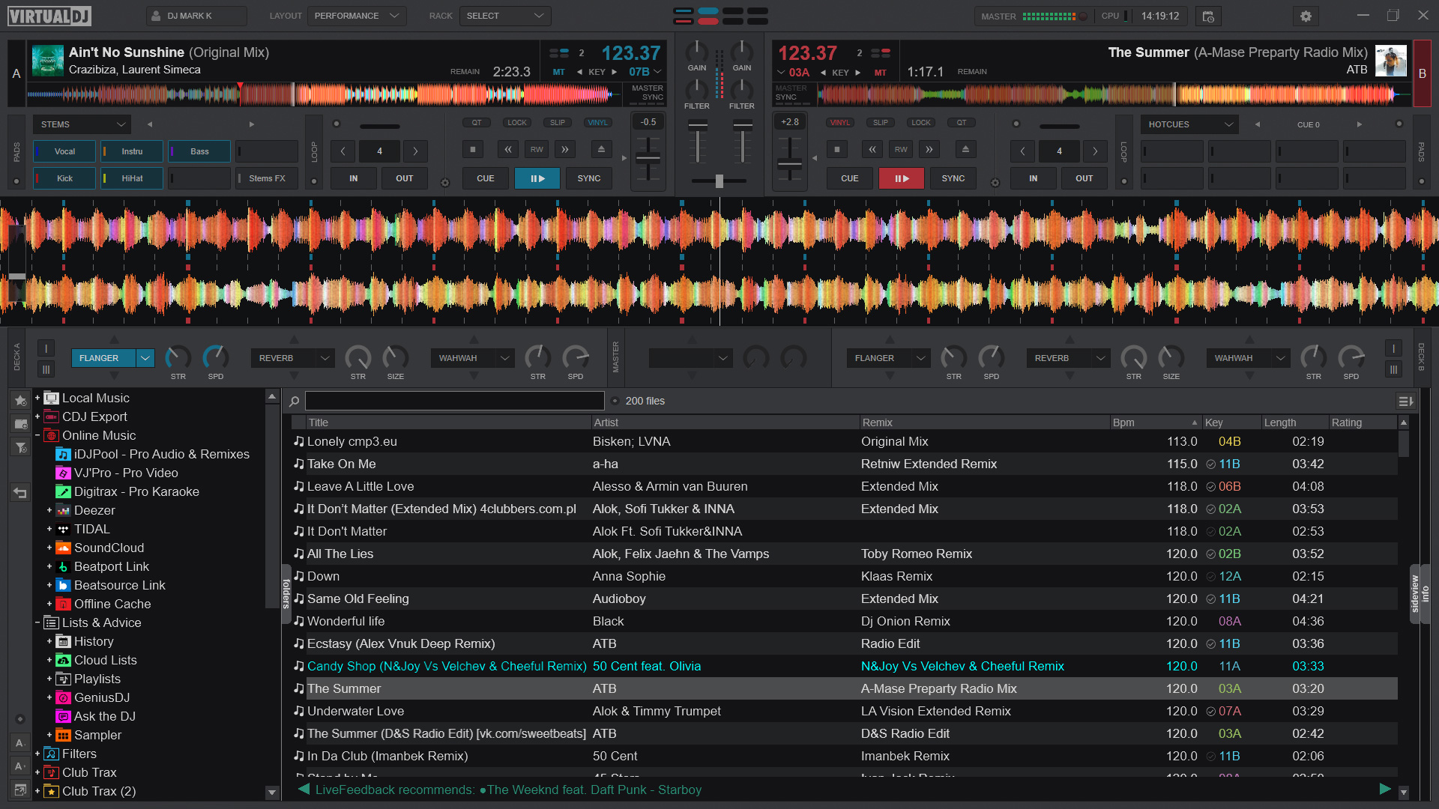Toggle SLIP mode on deck B
This screenshot has height=809, width=1439.
tap(880, 123)
